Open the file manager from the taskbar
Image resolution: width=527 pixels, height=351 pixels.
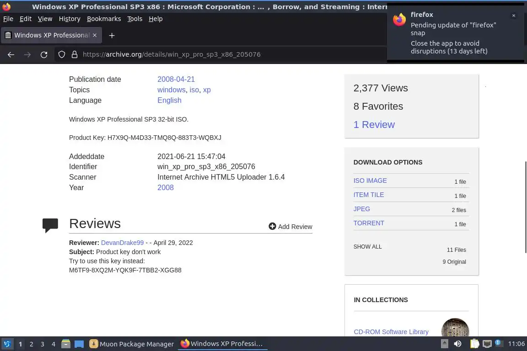pos(66,344)
